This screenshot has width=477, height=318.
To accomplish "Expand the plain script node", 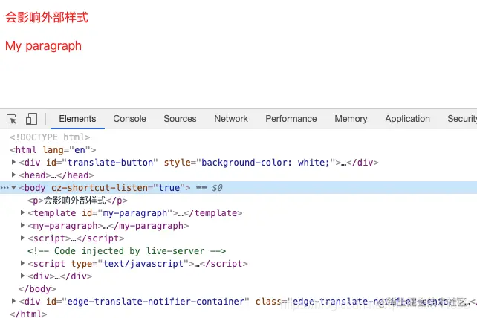I will pos(22,238).
